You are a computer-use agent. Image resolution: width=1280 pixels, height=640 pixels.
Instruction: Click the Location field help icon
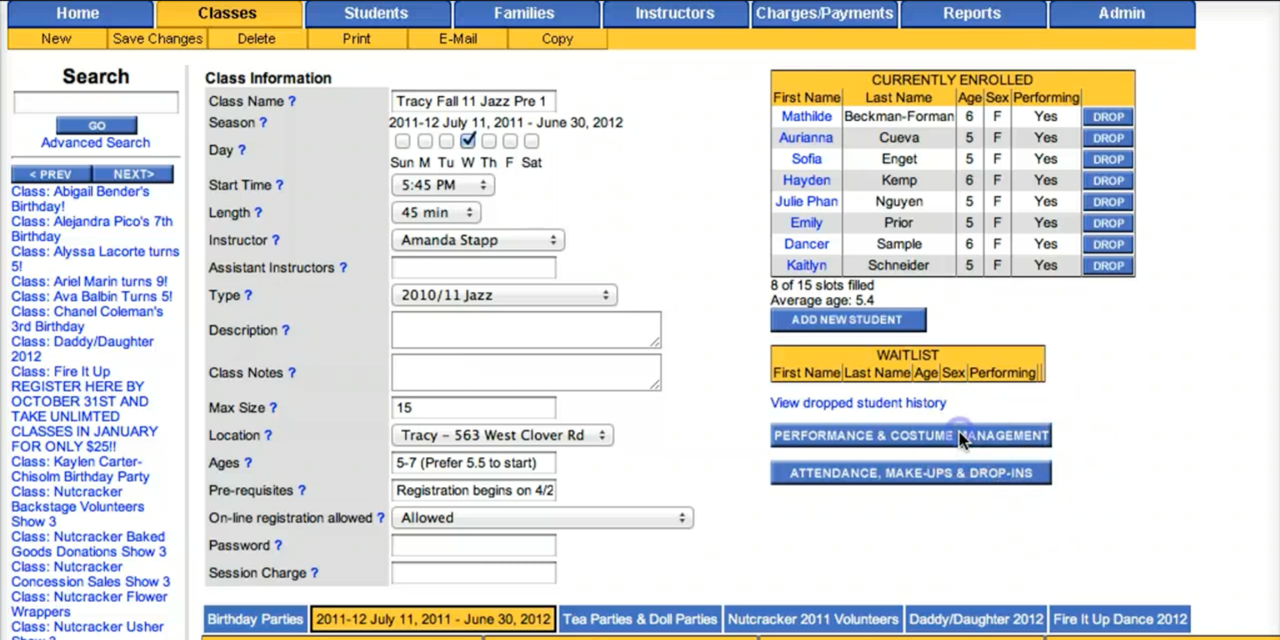pos(268,435)
